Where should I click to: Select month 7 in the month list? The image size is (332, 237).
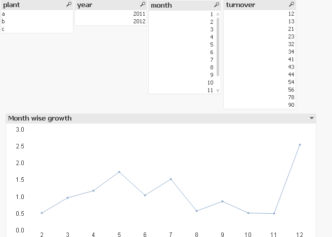[x=182, y=60]
